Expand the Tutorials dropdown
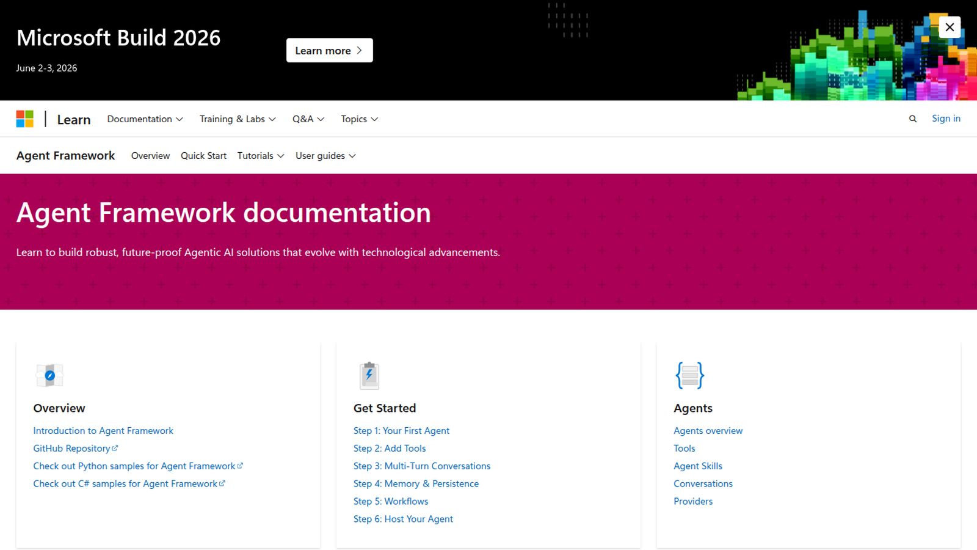977x550 pixels. (261, 156)
